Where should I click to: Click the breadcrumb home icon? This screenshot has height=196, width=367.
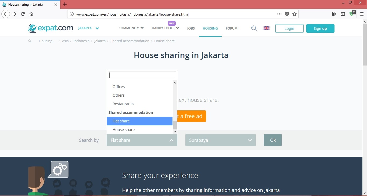pyautogui.click(x=30, y=41)
